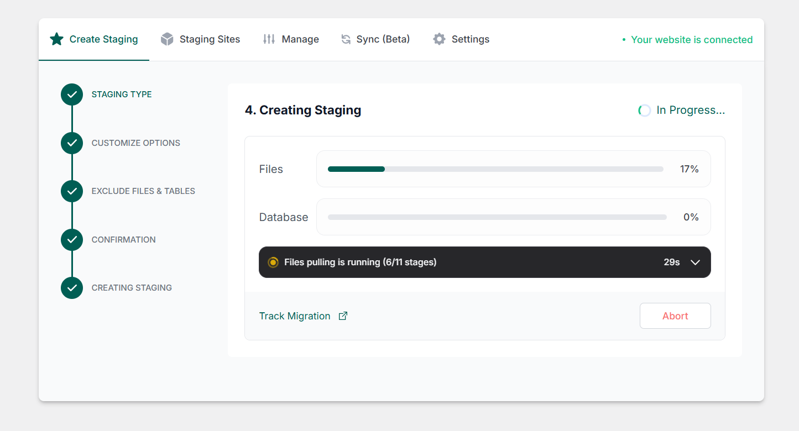This screenshot has width=799, height=431.
Task: Select the CREATING STAGING step label
Action: [x=132, y=288]
